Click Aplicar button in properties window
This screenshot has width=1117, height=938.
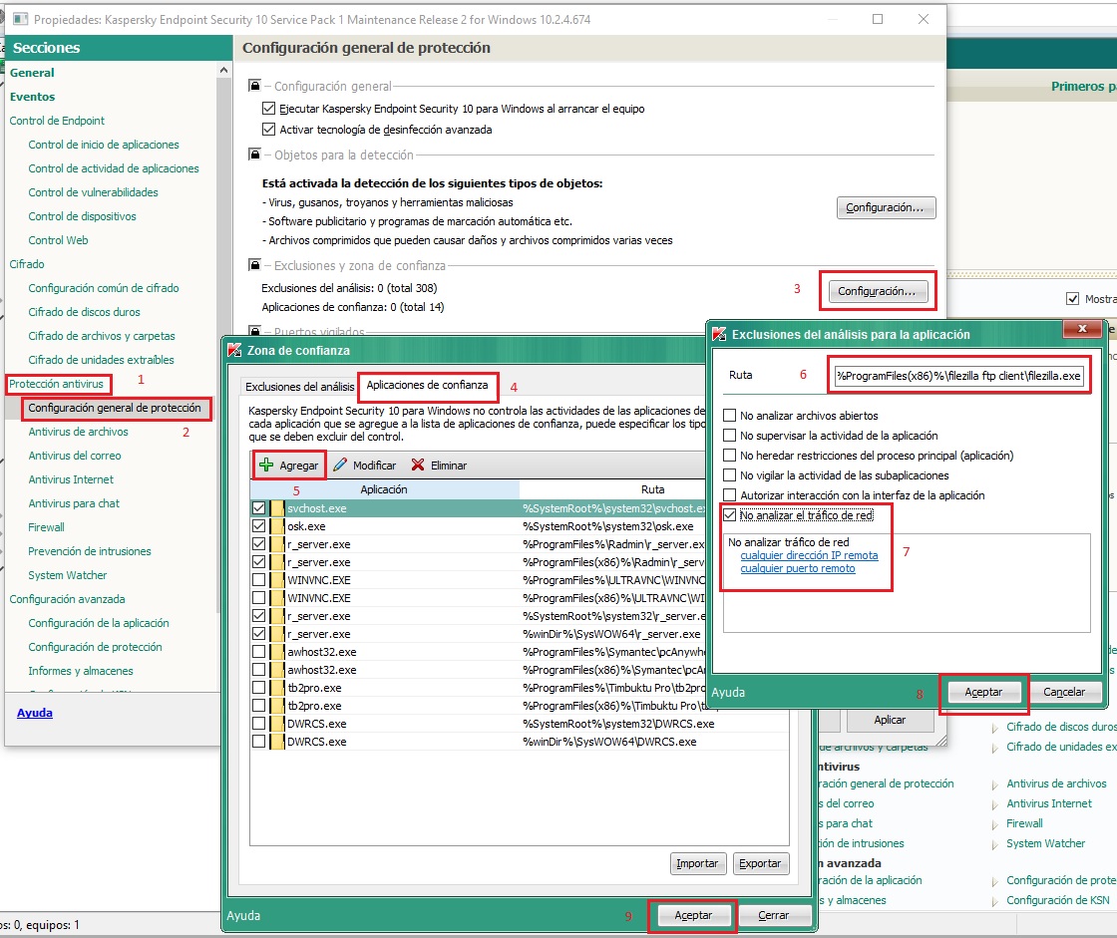[890, 720]
